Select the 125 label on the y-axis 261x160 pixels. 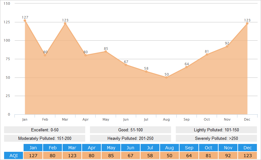coord(7,22)
